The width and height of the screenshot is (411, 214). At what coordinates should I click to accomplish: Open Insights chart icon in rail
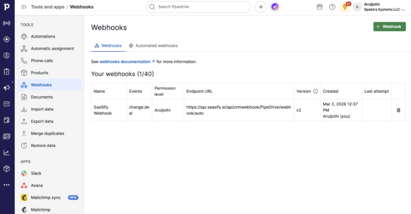click(x=7, y=153)
